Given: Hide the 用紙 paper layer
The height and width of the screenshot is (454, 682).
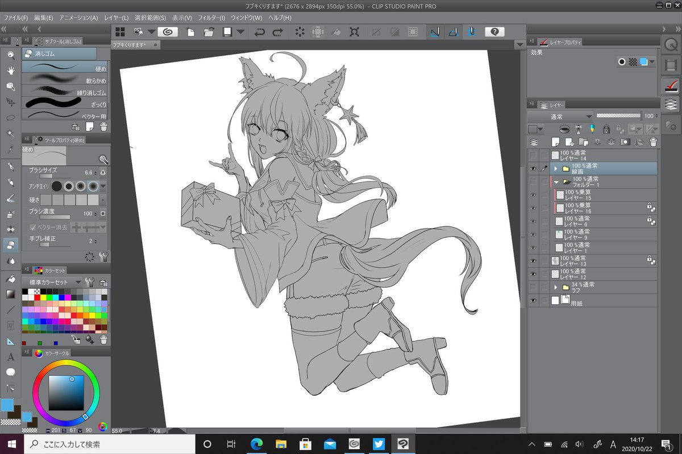Looking at the screenshot, I should point(533,301).
